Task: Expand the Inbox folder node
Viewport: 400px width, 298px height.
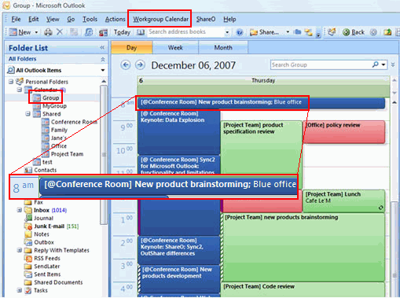Action: pos(20,210)
